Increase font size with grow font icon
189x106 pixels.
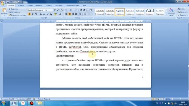(x=55, y=10)
